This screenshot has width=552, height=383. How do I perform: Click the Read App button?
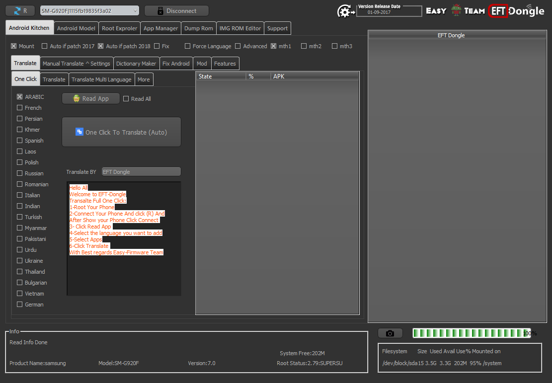[x=91, y=98]
